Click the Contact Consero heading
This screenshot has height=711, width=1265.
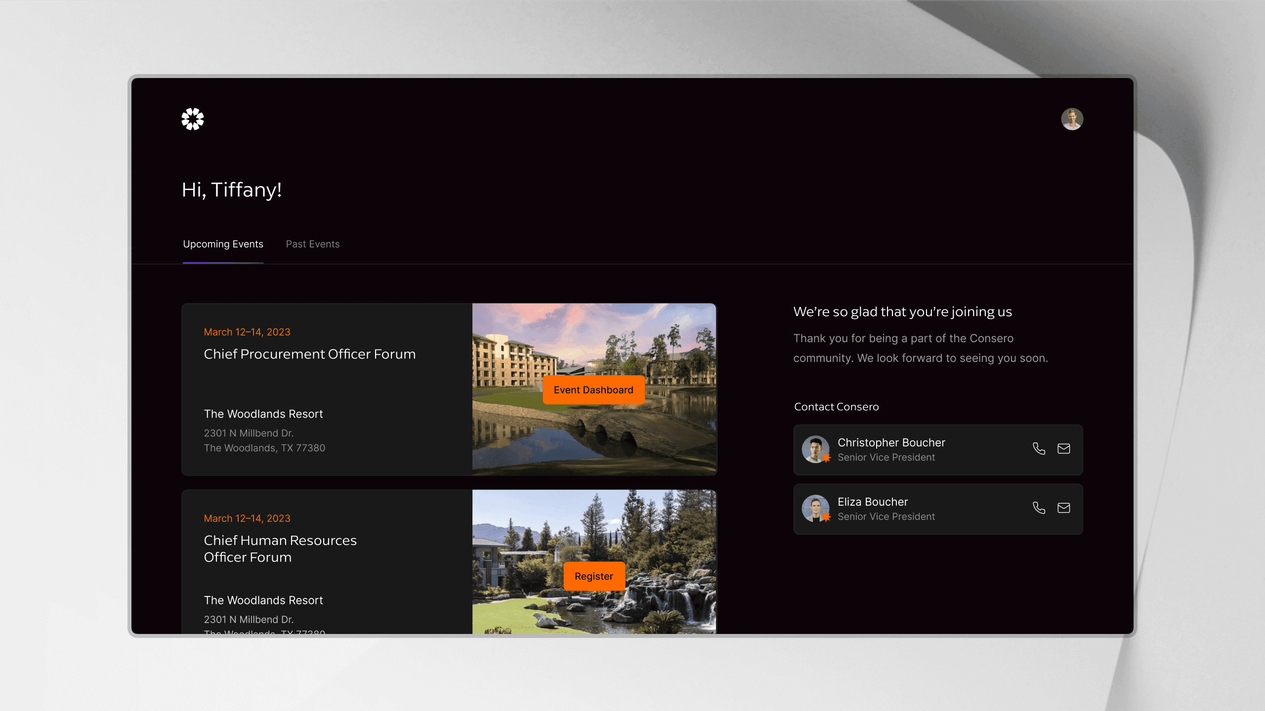click(x=836, y=407)
